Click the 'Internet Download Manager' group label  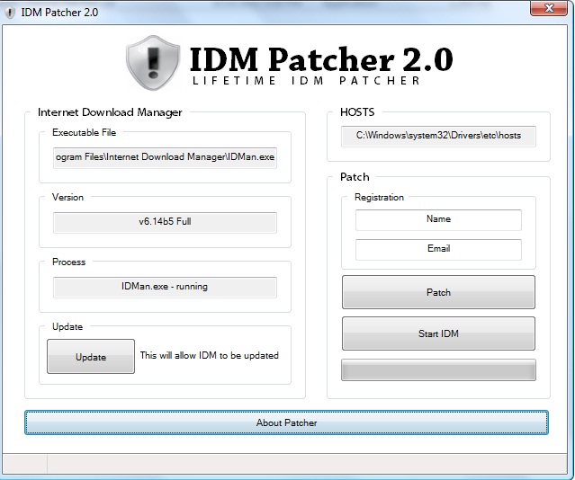point(110,112)
